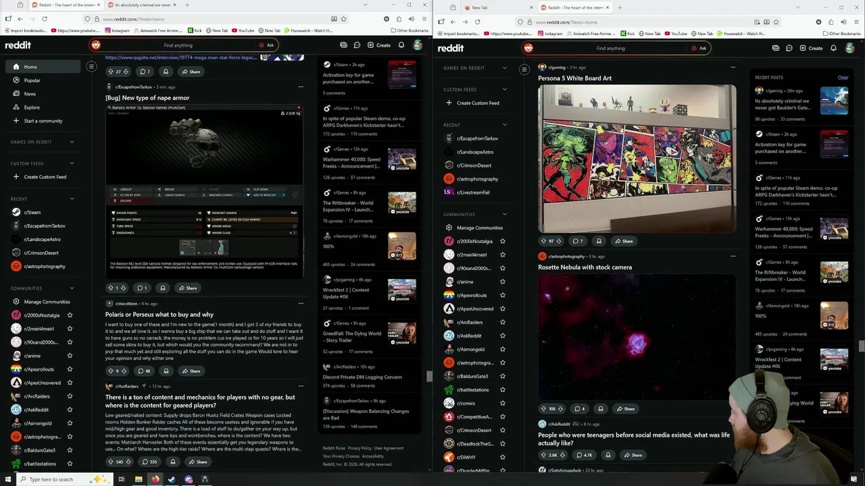
Task: Select News in left window sidebar
Action: click(43, 94)
